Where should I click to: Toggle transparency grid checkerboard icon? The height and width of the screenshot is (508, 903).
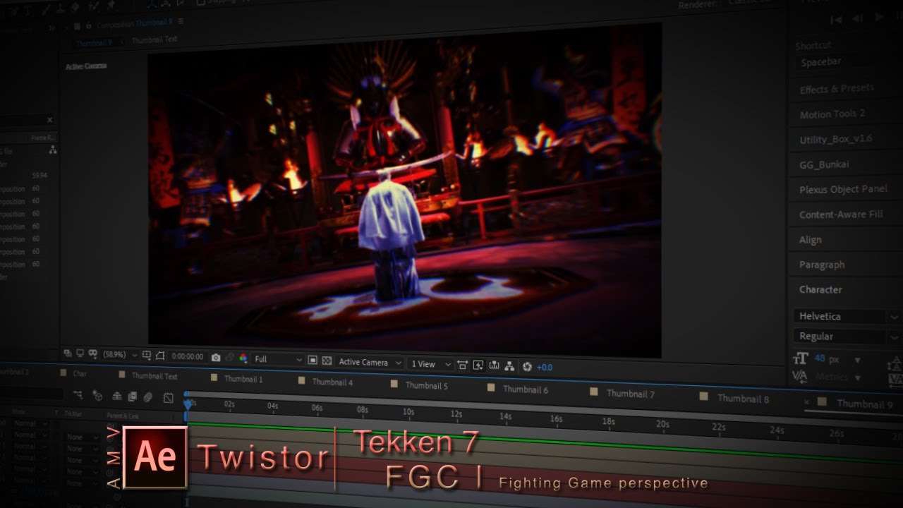coord(327,361)
